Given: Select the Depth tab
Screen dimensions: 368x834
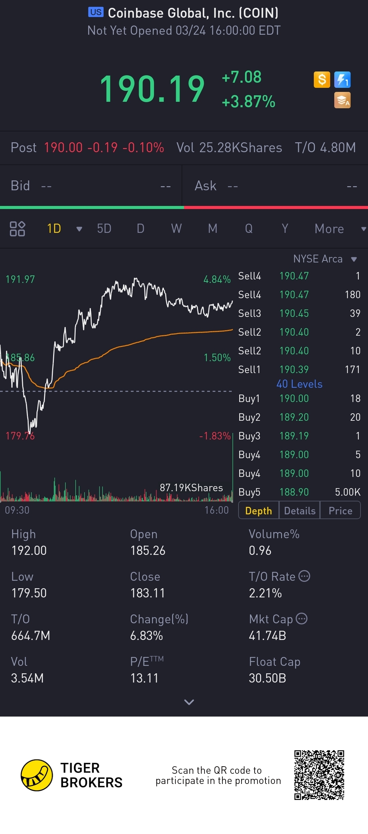Looking at the screenshot, I should 259,510.
